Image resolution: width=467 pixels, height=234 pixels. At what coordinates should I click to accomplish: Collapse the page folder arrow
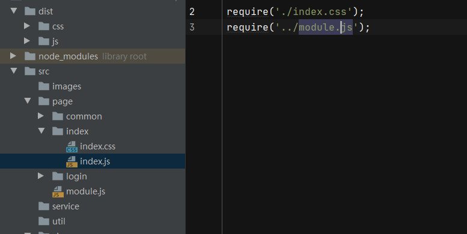[x=28, y=101]
